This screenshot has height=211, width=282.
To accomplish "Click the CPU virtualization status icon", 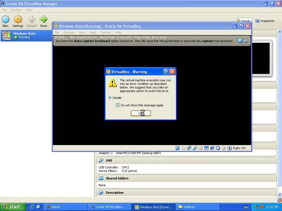I will click(218, 148).
